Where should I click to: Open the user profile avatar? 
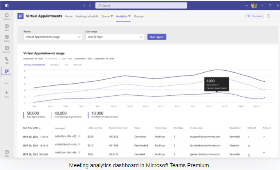(x=254, y=5)
